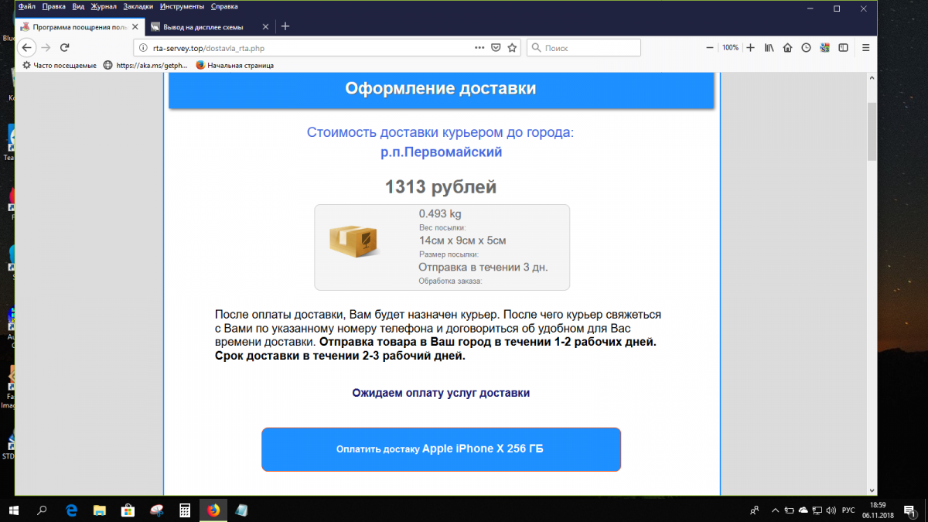Open the history clock icon
Image resolution: width=928 pixels, height=522 pixels.
[806, 47]
